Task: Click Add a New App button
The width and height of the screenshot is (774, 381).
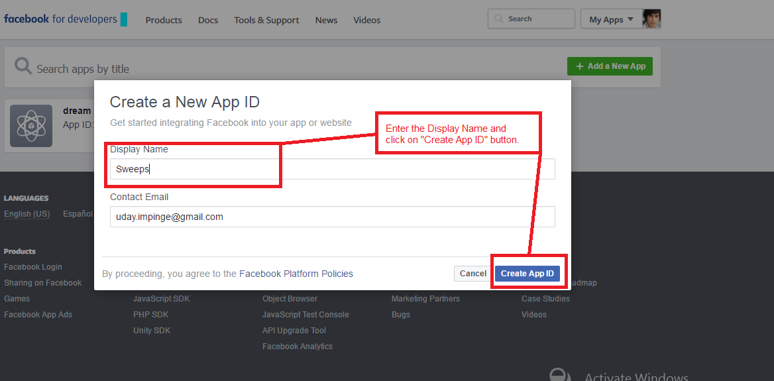Action: (610, 66)
